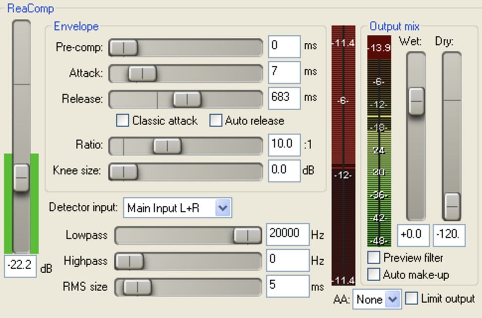Click the Envelope group label
The width and height of the screenshot is (482, 318).
(x=76, y=26)
